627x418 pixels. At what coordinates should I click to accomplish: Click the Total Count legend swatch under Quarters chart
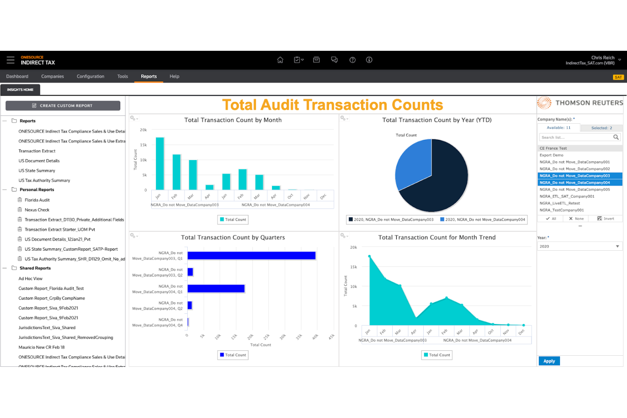click(222, 355)
